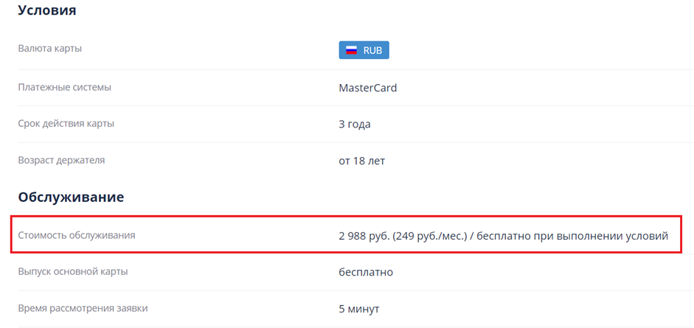This screenshot has height=328, width=694.
Task: Click the Условия section heading
Action: pyautogui.click(x=47, y=11)
